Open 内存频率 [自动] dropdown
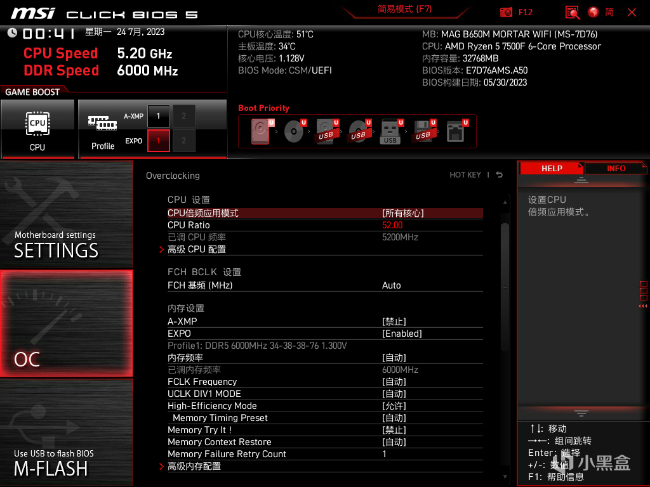The width and height of the screenshot is (650, 487). coord(394,358)
